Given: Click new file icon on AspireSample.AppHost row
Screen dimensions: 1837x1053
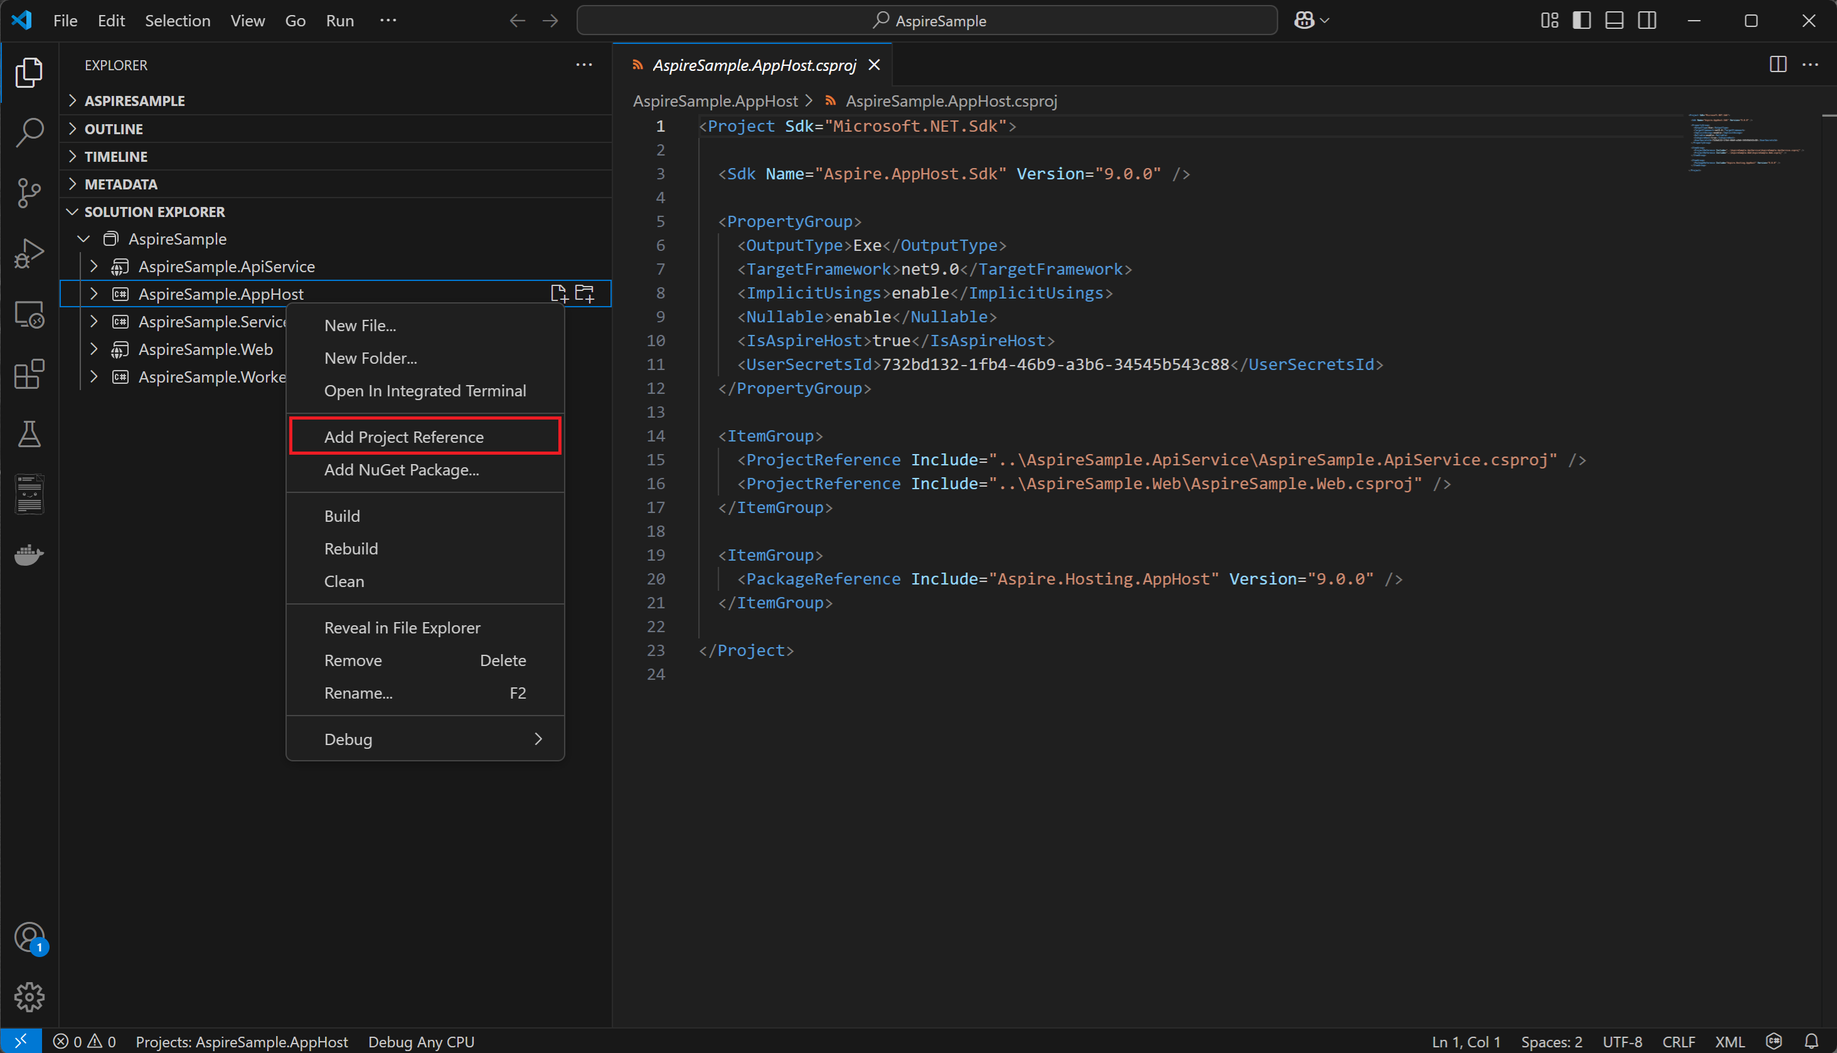Looking at the screenshot, I should click(x=558, y=294).
